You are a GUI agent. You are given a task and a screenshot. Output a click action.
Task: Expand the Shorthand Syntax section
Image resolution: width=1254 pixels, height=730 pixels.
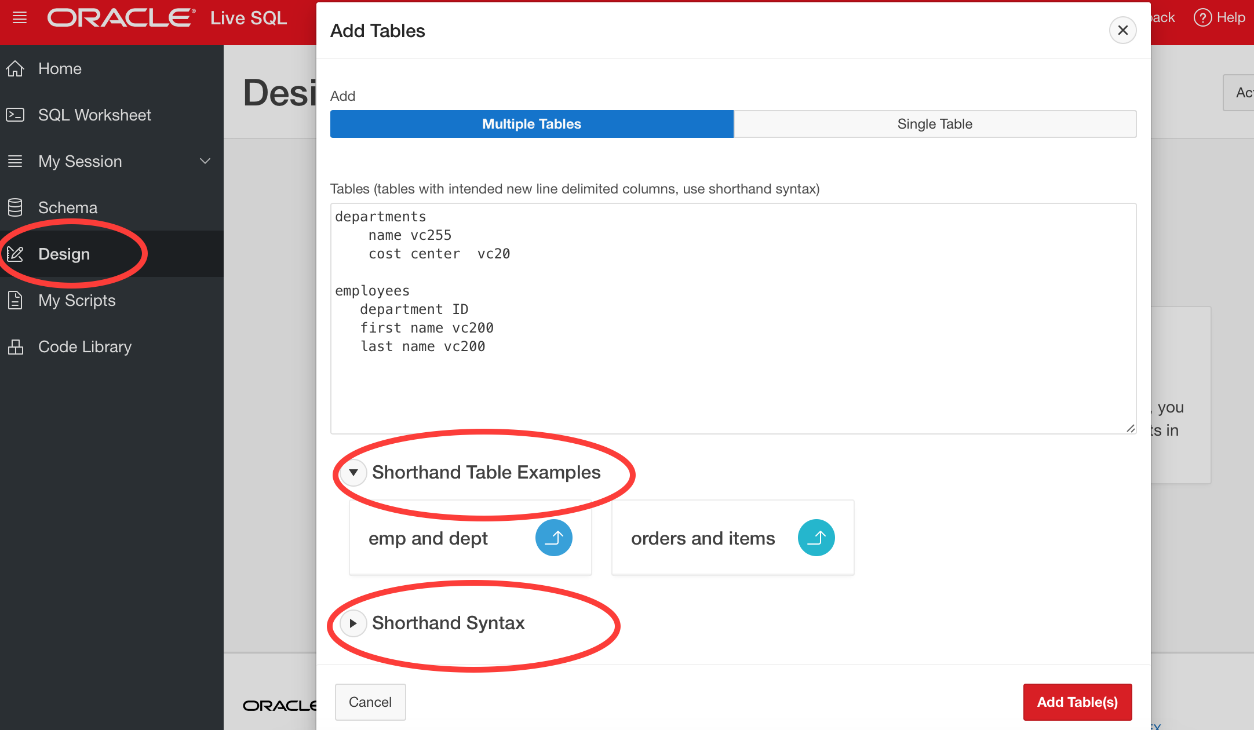(353, 623)
